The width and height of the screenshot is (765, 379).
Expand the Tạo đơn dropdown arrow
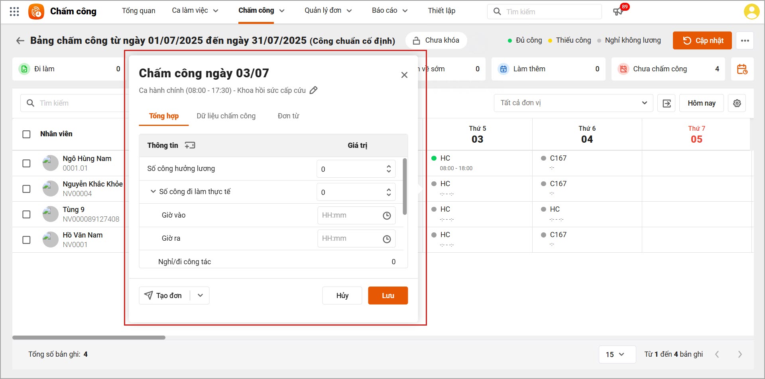200,296
